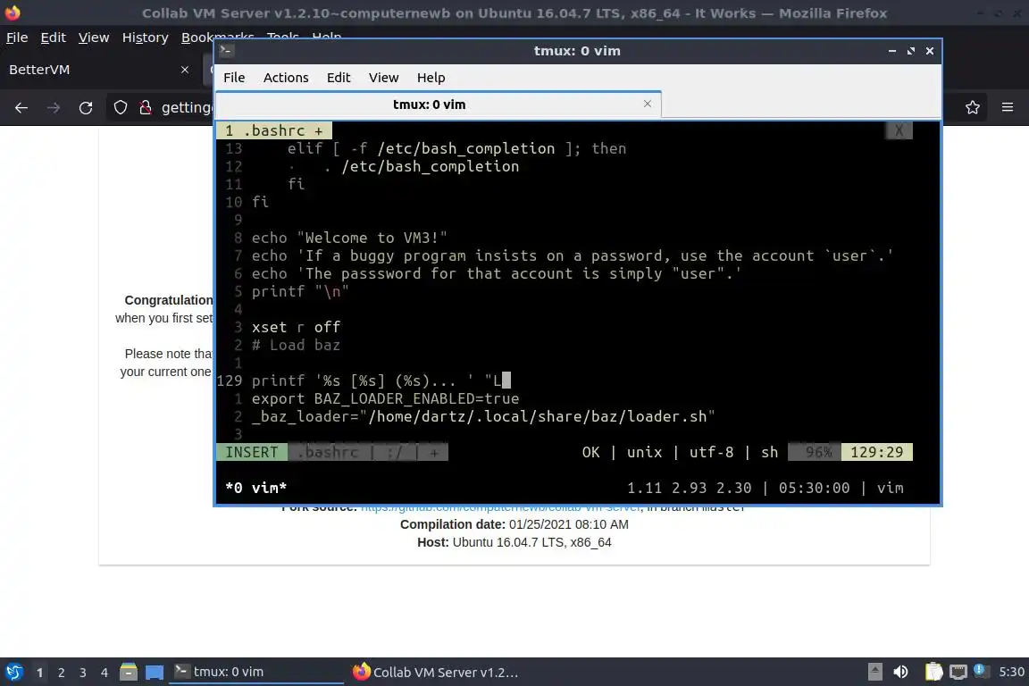
Task: Click the 'utf-8' encoding in vim statusline
Action: (x=711, y=452)
